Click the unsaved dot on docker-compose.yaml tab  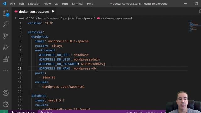[53, 11]
